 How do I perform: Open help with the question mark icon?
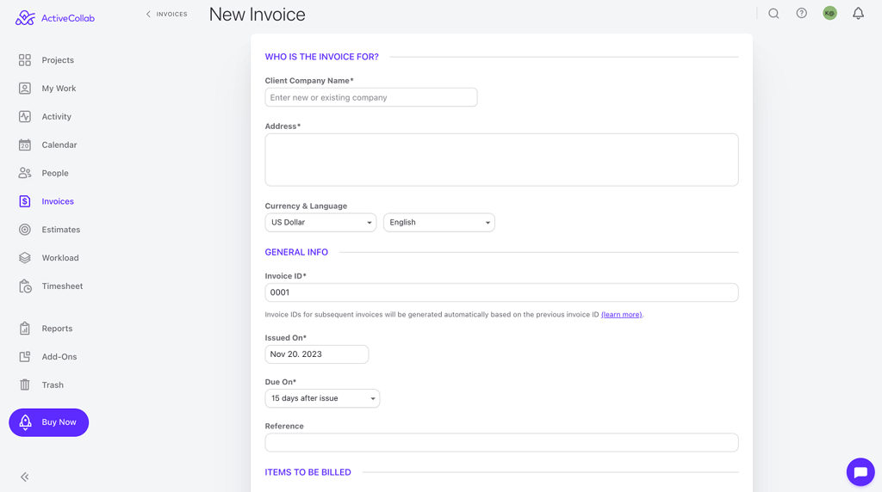click(x=802, y=14)
